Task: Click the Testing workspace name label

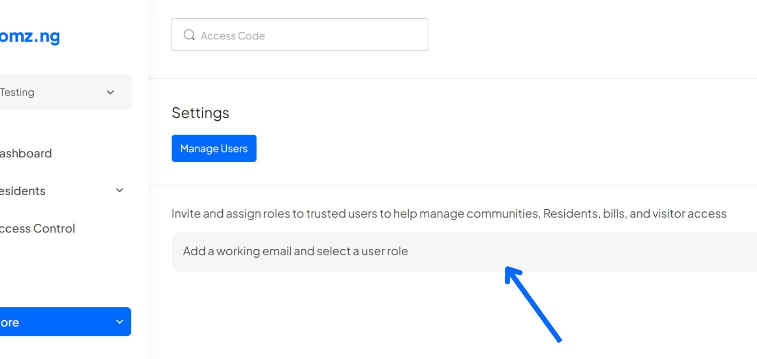Action: click(18, 92)
